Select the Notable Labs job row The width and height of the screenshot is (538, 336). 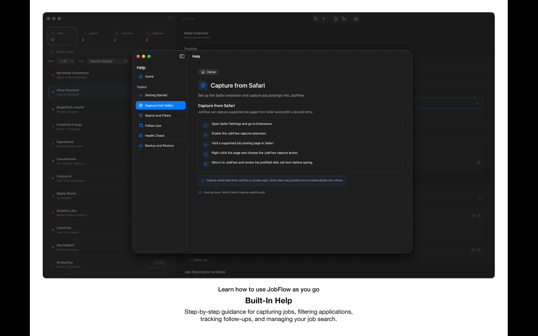pos(90,213)
